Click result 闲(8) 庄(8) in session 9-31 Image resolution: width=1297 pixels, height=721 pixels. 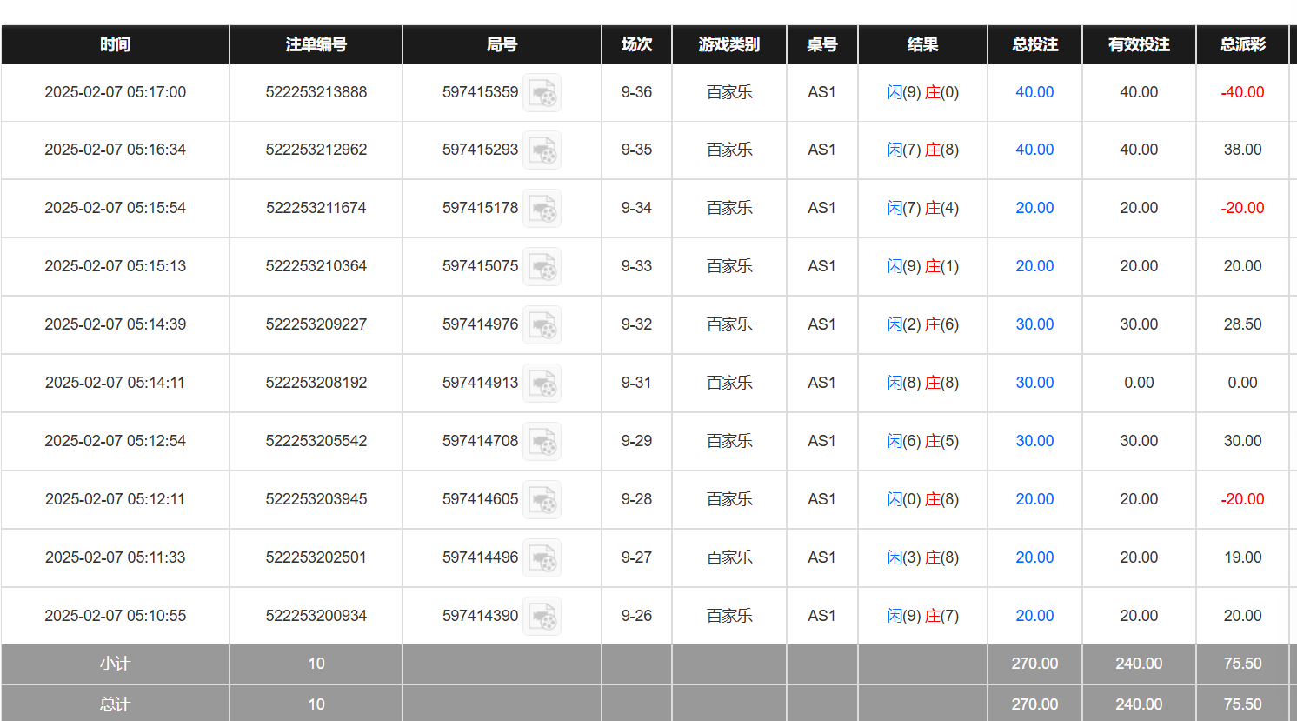[921, 383]
